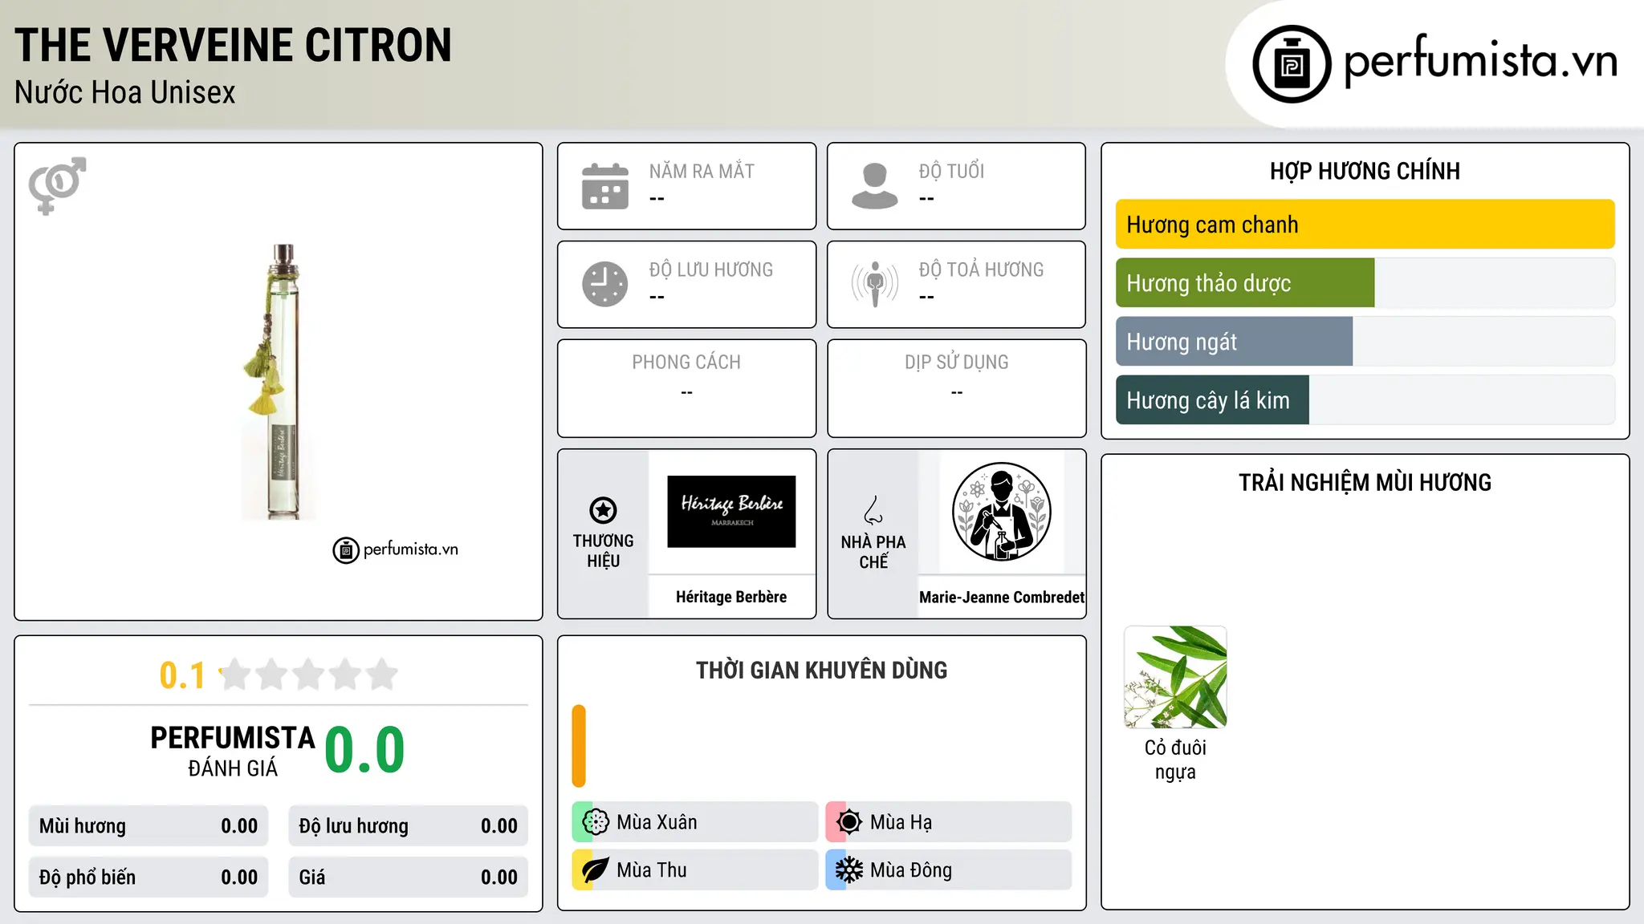Screen dimensions: 1644x924
Task: Click the THƯƠNG HIỆU label
Action: pyautogui.click(x=603, y=550)
